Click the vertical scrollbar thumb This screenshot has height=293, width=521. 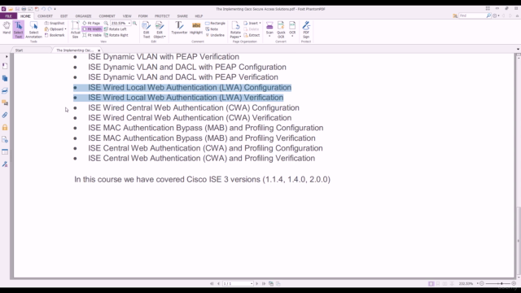pos(518,241)
